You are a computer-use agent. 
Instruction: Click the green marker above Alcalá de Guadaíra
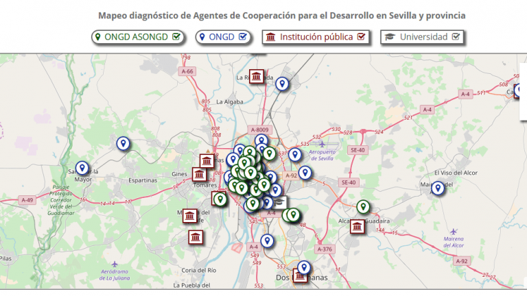363,206
